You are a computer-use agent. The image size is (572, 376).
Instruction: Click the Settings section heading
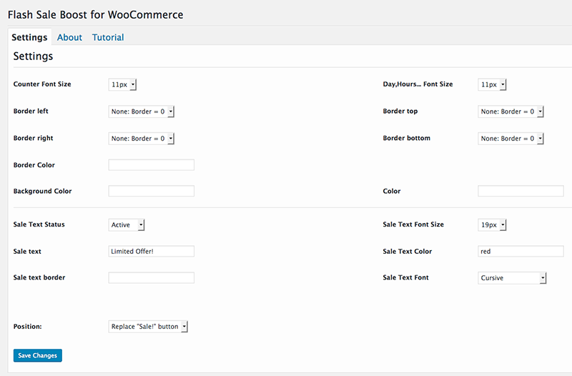(33, 56)
